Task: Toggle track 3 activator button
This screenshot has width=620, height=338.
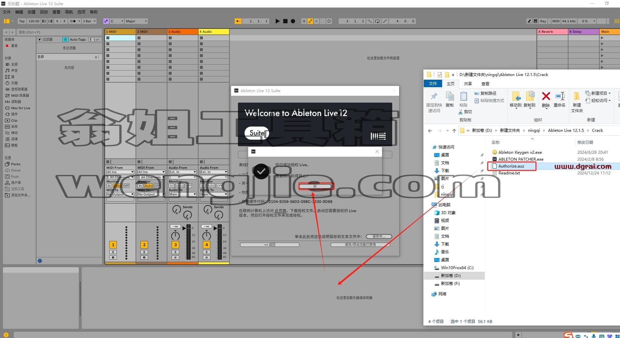Action: (175, 245)
